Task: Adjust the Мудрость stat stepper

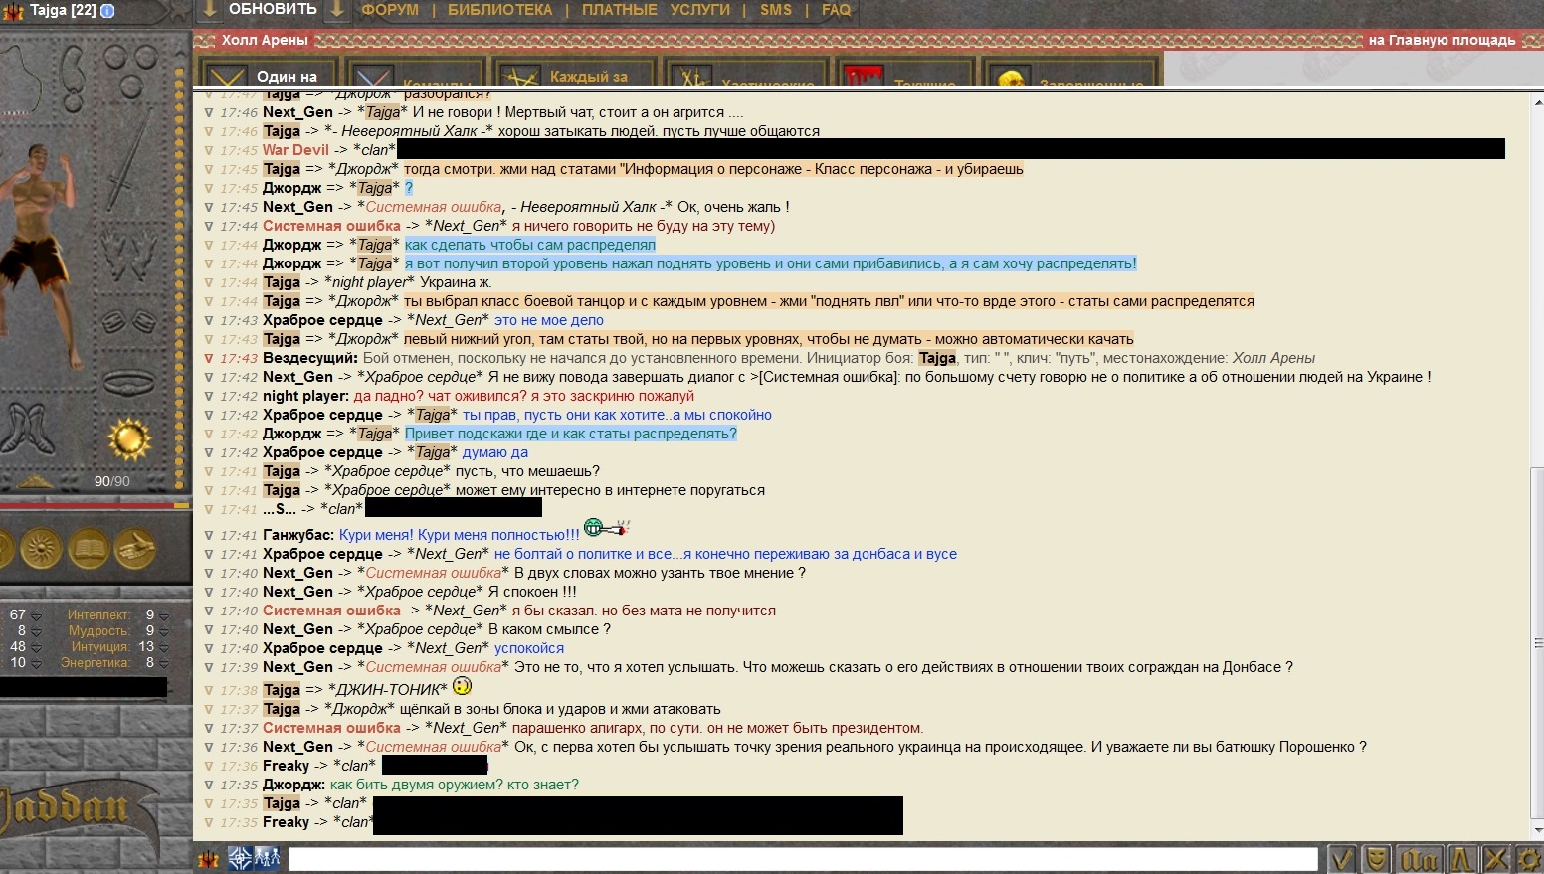Action: 163,631
